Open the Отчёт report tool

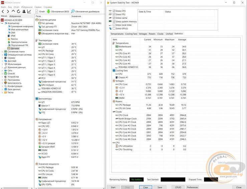pos(40,11)
